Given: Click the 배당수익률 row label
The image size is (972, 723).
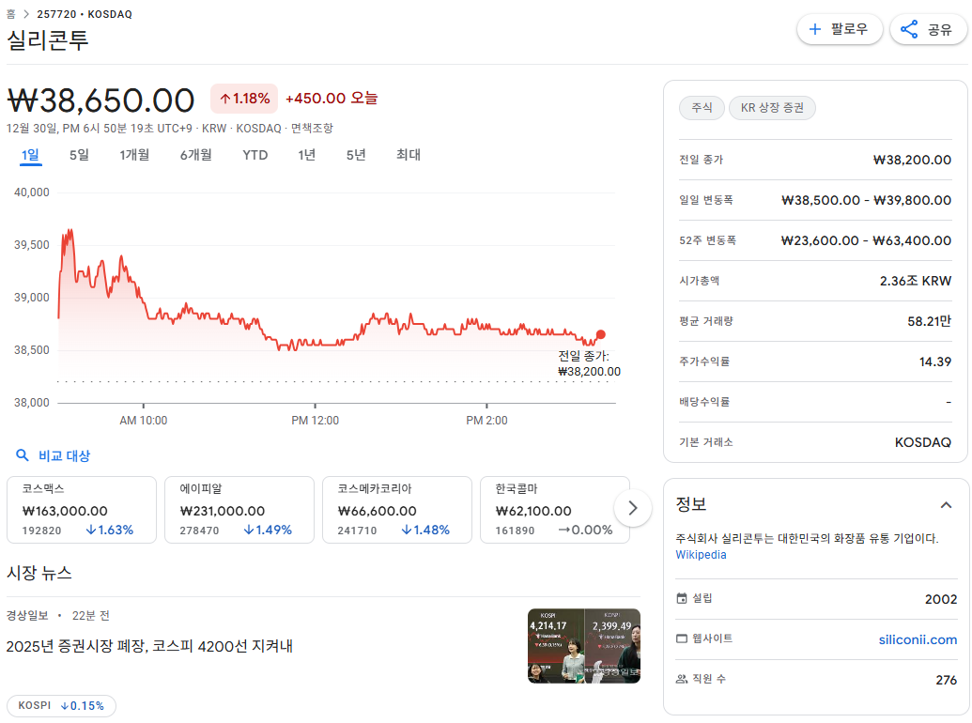Looking at the screenshot, I should coord(704,402).
